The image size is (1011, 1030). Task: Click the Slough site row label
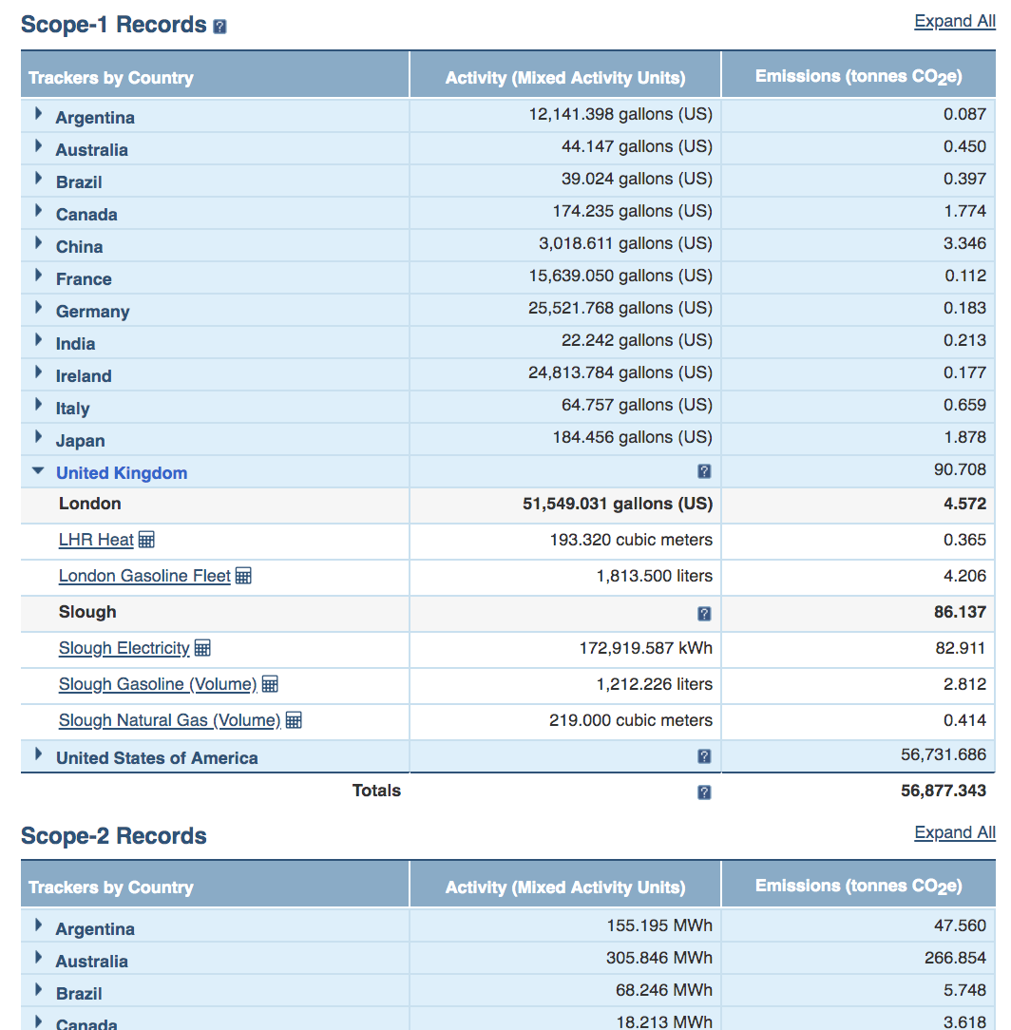point(87,612)
